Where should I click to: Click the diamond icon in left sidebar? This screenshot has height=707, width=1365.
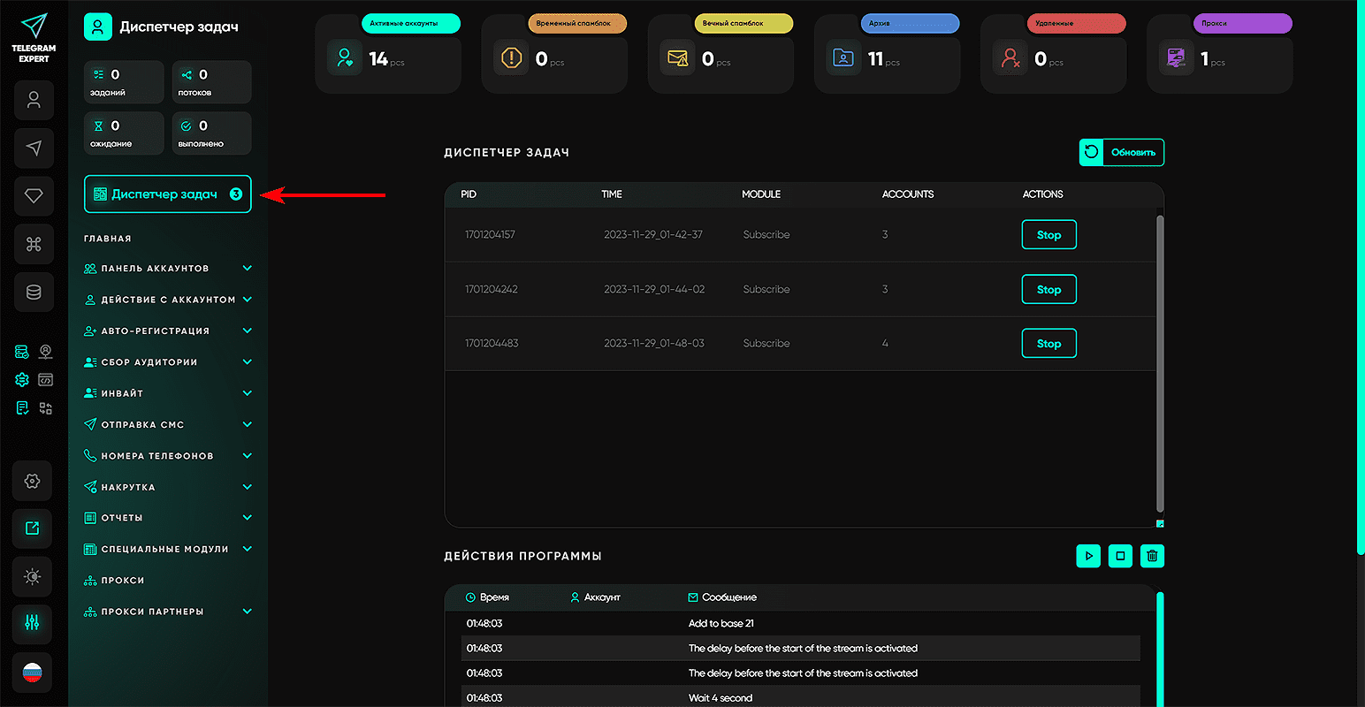tap(34, 196)
